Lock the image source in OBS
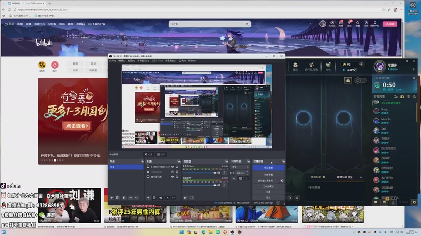This screenshot has width=421, height=236. point(177,167)
